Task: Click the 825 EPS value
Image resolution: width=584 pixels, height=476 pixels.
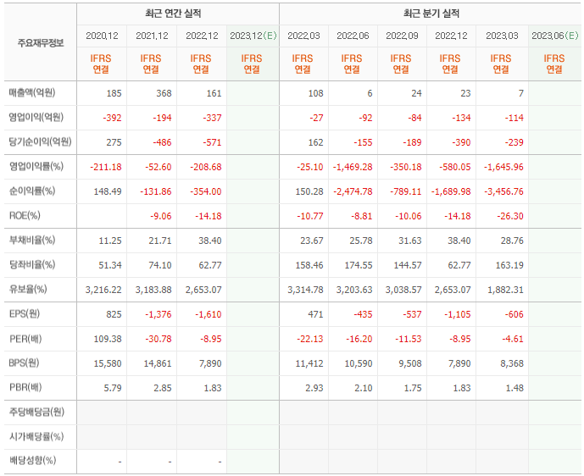Action: pyautogui.click(x=114, y=314)
